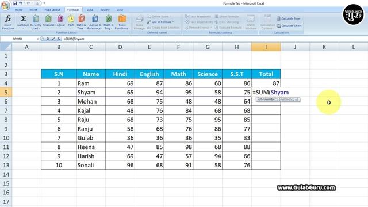
Task: Click cell being edited with =SUM(Shyam
Action: pos(271,92)
